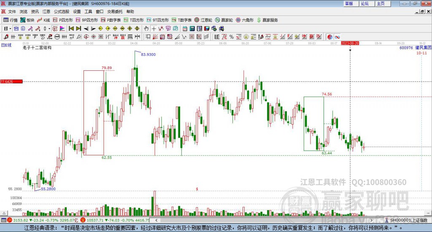The image size is (432, 232).
Task: Click the small triangle above status bar
Action: pyautogui.click(x=4, y=213)
